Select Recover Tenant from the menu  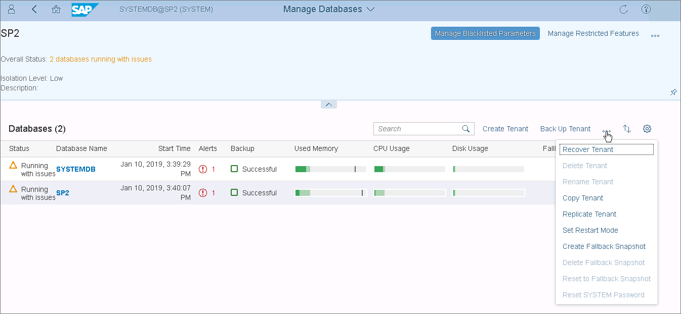[588, 149]
